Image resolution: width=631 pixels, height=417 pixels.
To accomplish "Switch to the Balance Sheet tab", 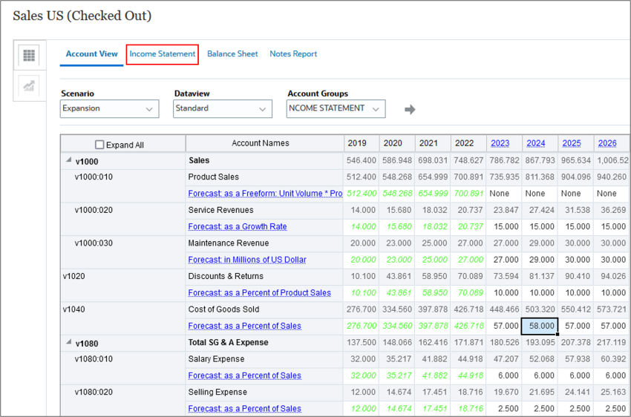I will tap(232, 54).
